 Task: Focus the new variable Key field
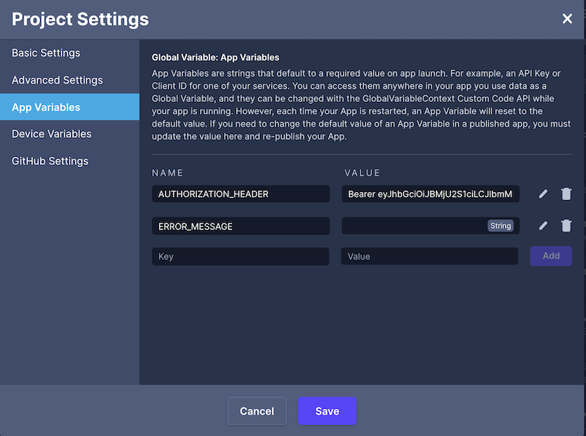pos(240,256)
